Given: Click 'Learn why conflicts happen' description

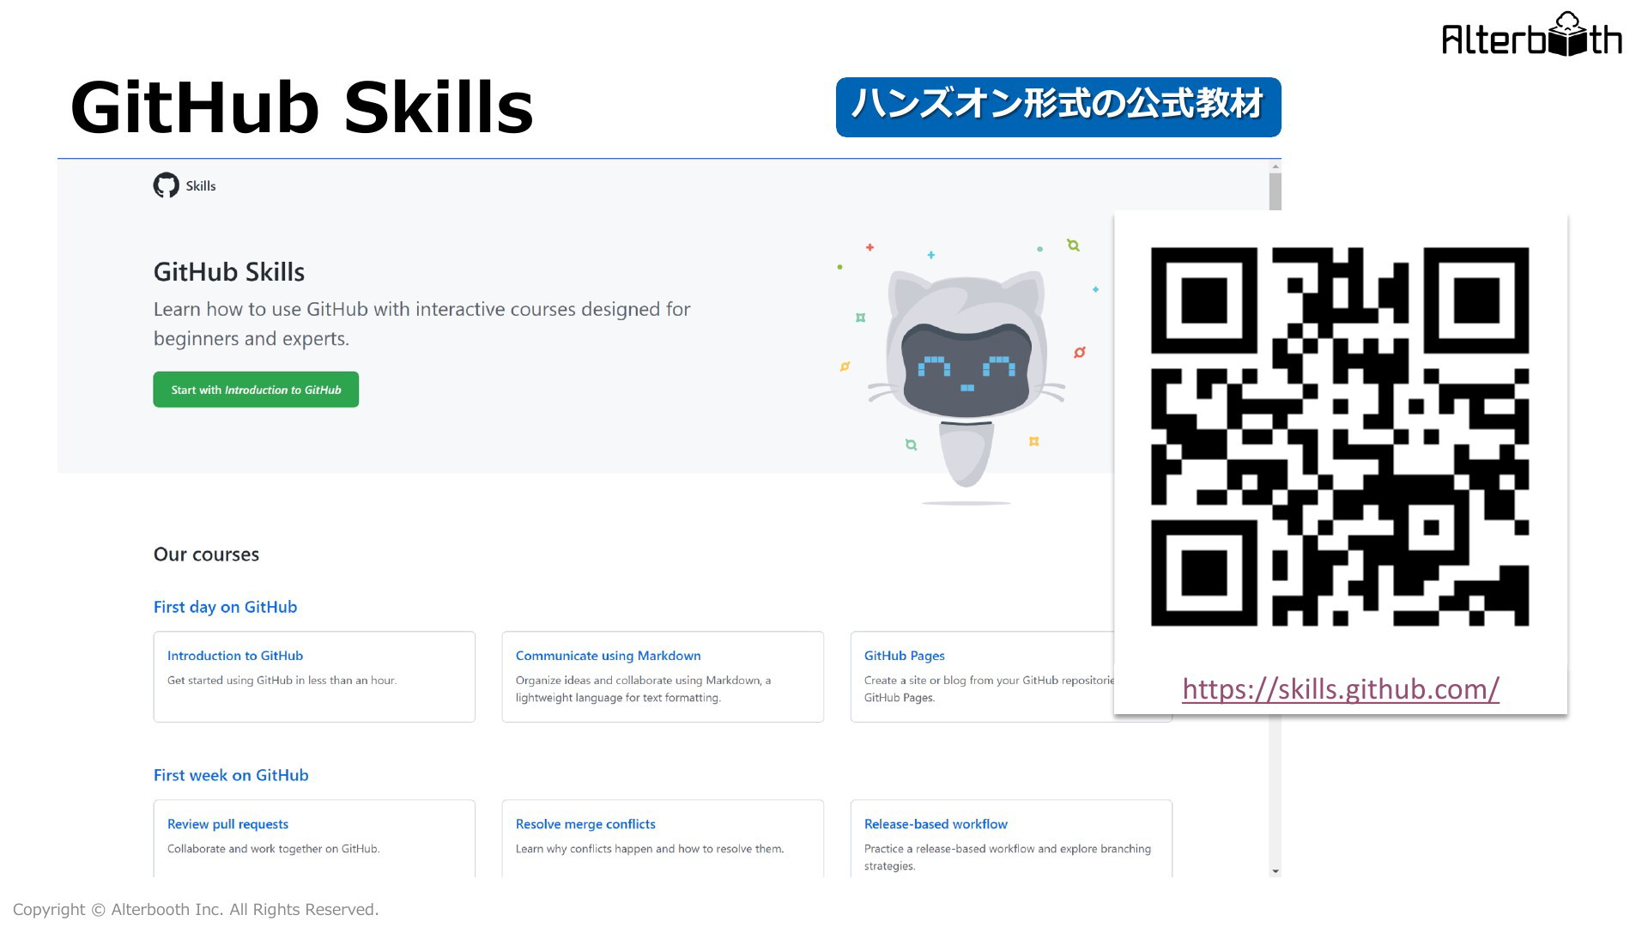Looking at the screenshot, I should pos(650,849).
